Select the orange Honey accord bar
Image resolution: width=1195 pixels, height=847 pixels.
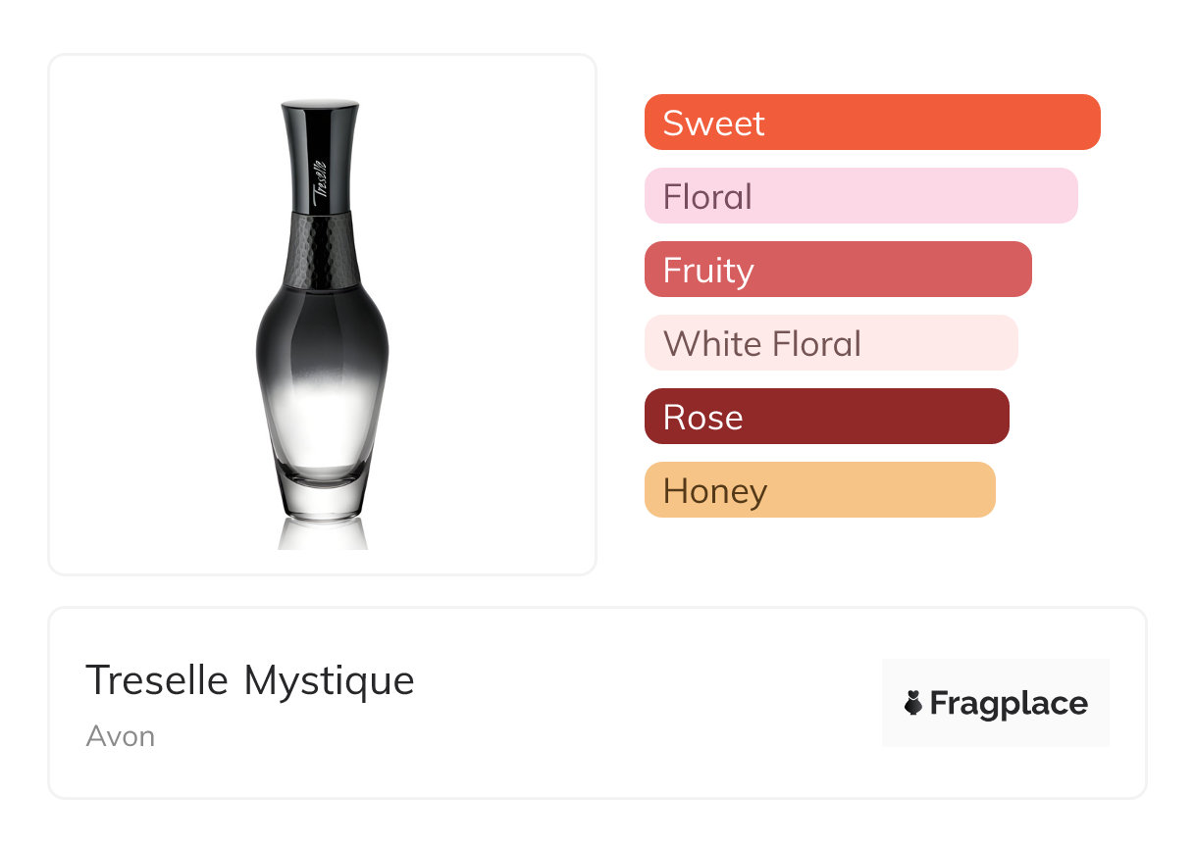pos(819,490)
